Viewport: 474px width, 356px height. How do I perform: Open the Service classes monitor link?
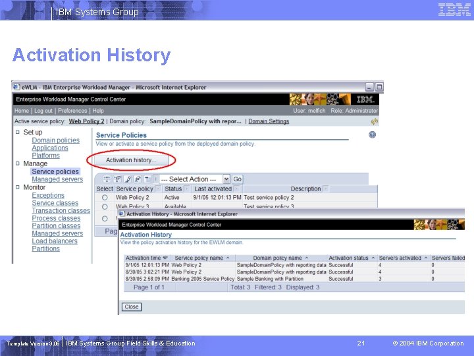[x=55, y=203]
